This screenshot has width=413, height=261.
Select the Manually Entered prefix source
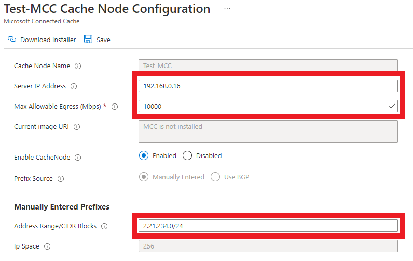(144, 177)
